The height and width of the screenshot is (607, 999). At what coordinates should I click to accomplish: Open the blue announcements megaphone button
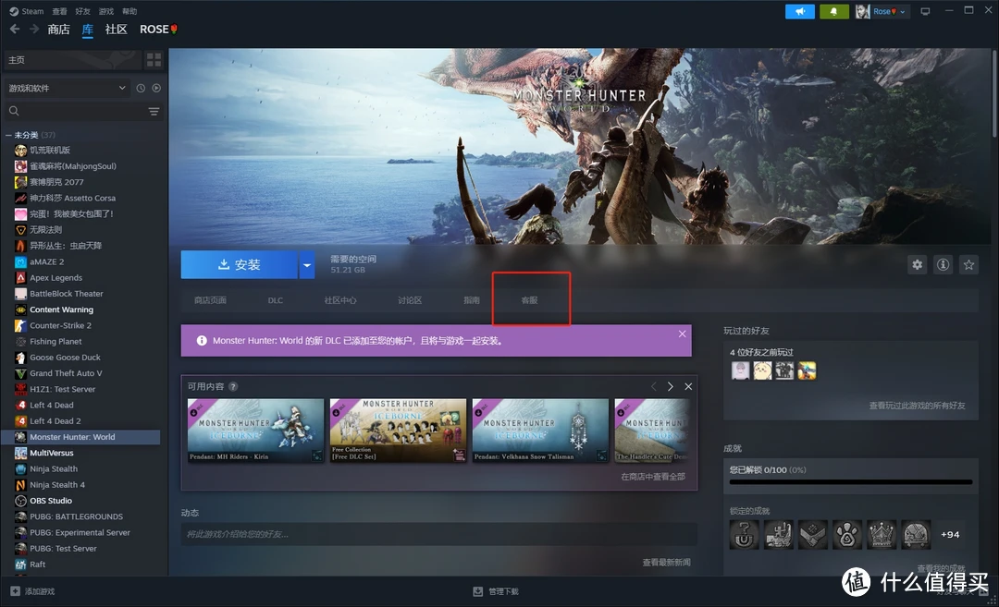pos(799,11)
